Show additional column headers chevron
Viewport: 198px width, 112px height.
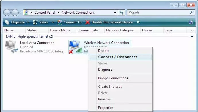[x=192, y=30]
